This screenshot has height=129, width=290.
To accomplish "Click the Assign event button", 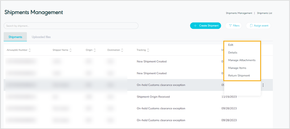I will (x=258, y=26).
